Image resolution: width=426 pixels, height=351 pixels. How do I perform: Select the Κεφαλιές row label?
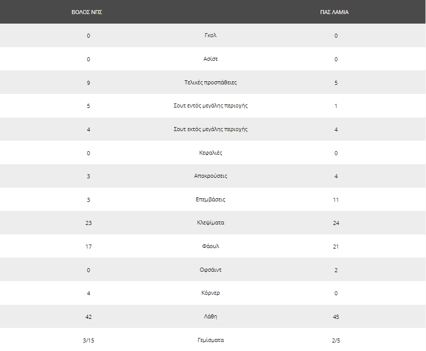coord(210,153)
